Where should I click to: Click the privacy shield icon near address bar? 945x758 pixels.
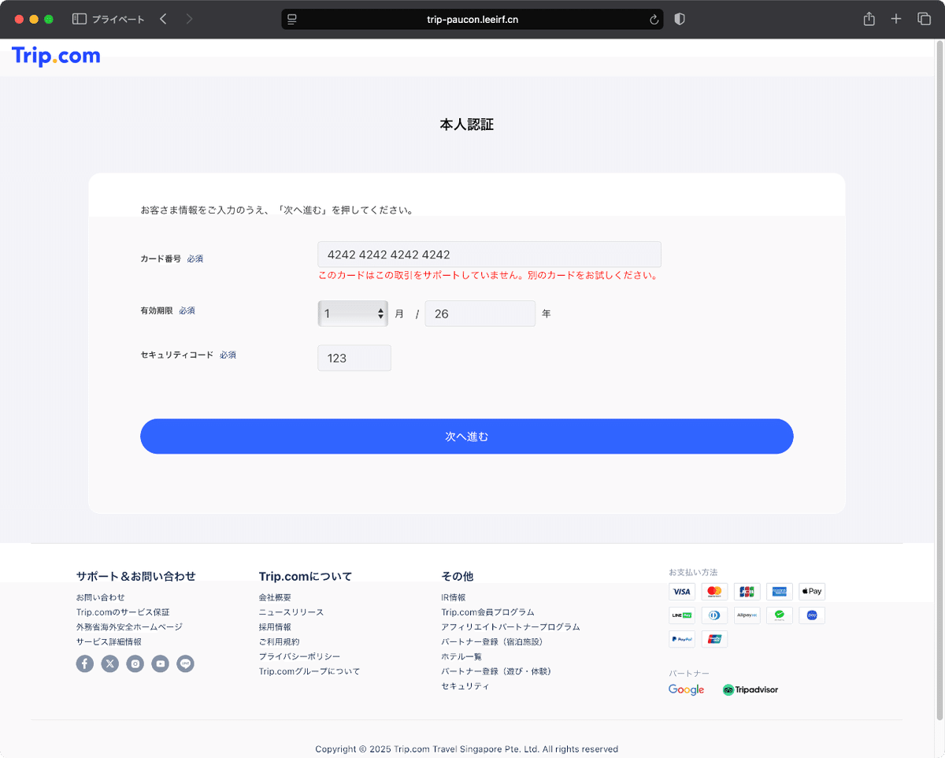pyautogui.click(x=680, y=19)
